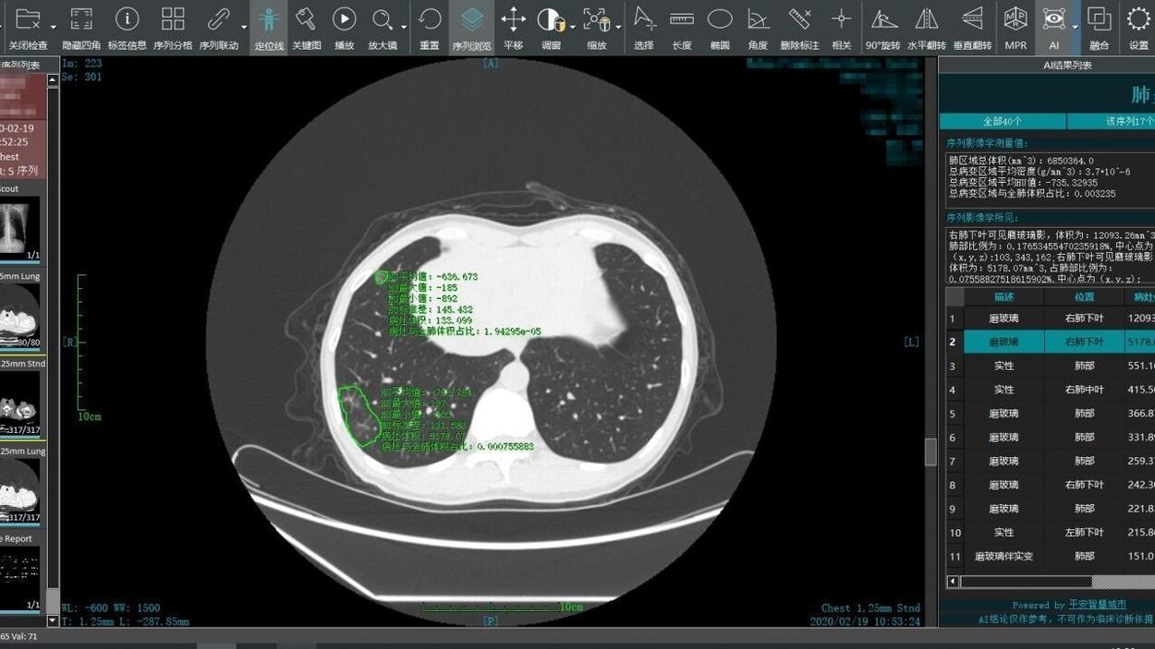The image size is (1155, 649).
Task: Click the AI table scroll-left arrow
Action: [953, 582]
